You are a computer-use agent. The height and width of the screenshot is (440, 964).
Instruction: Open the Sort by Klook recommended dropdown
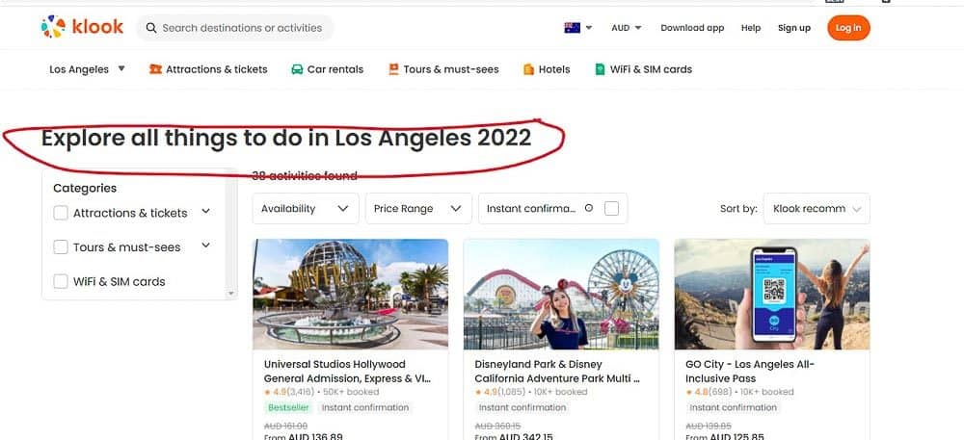point(817,209)
